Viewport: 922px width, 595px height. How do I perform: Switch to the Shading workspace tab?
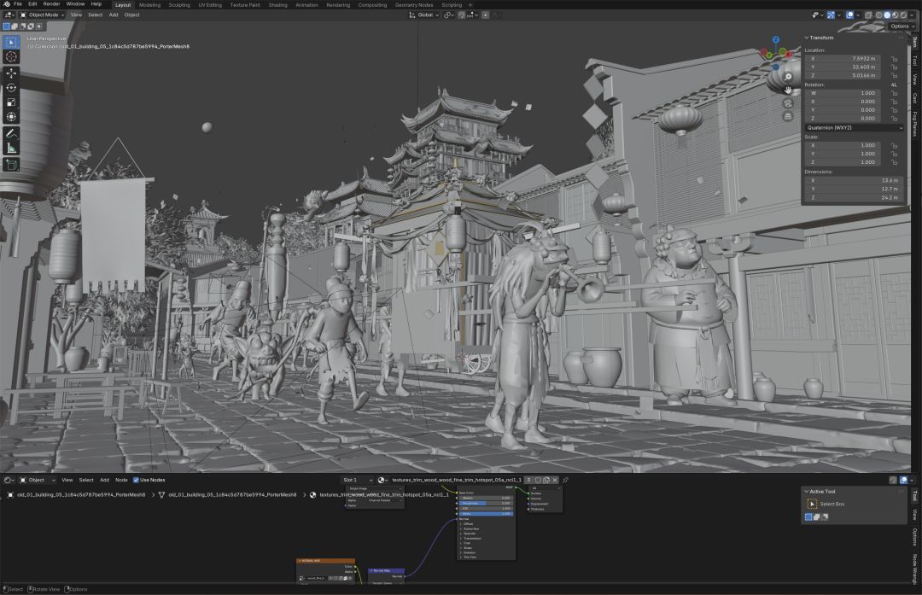pyautogui.click(x=277, y=5)
